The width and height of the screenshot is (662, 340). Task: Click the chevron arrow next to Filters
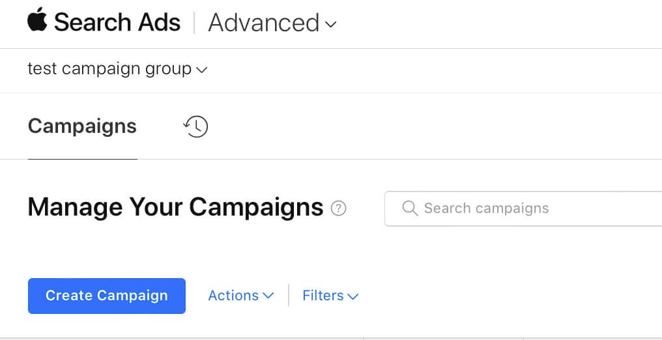(353, 296)
